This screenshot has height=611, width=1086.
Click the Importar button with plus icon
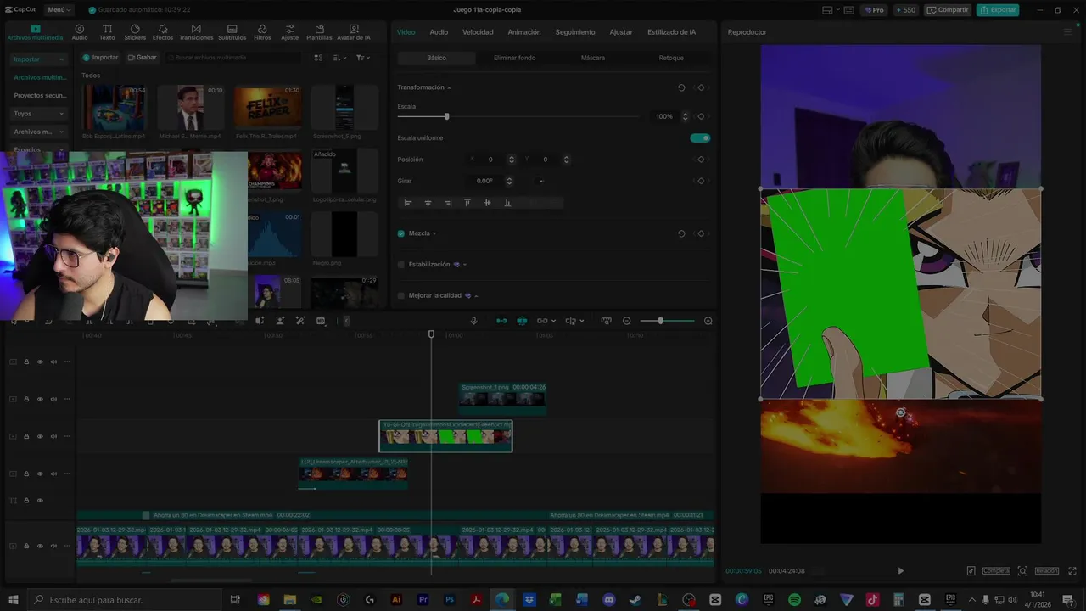coord(100,58)
